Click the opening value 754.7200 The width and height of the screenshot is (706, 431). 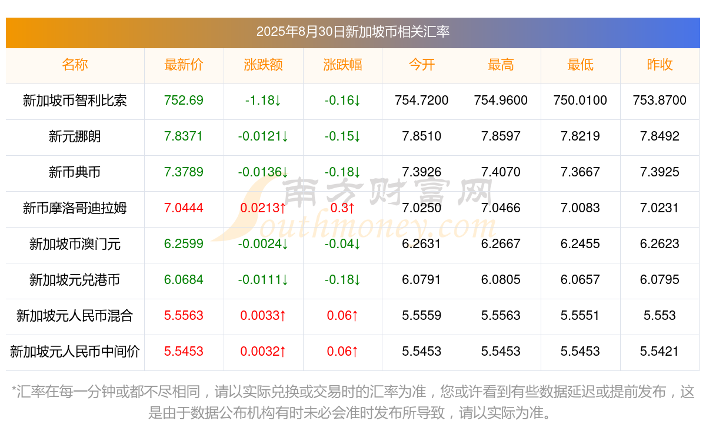(422, 101)
